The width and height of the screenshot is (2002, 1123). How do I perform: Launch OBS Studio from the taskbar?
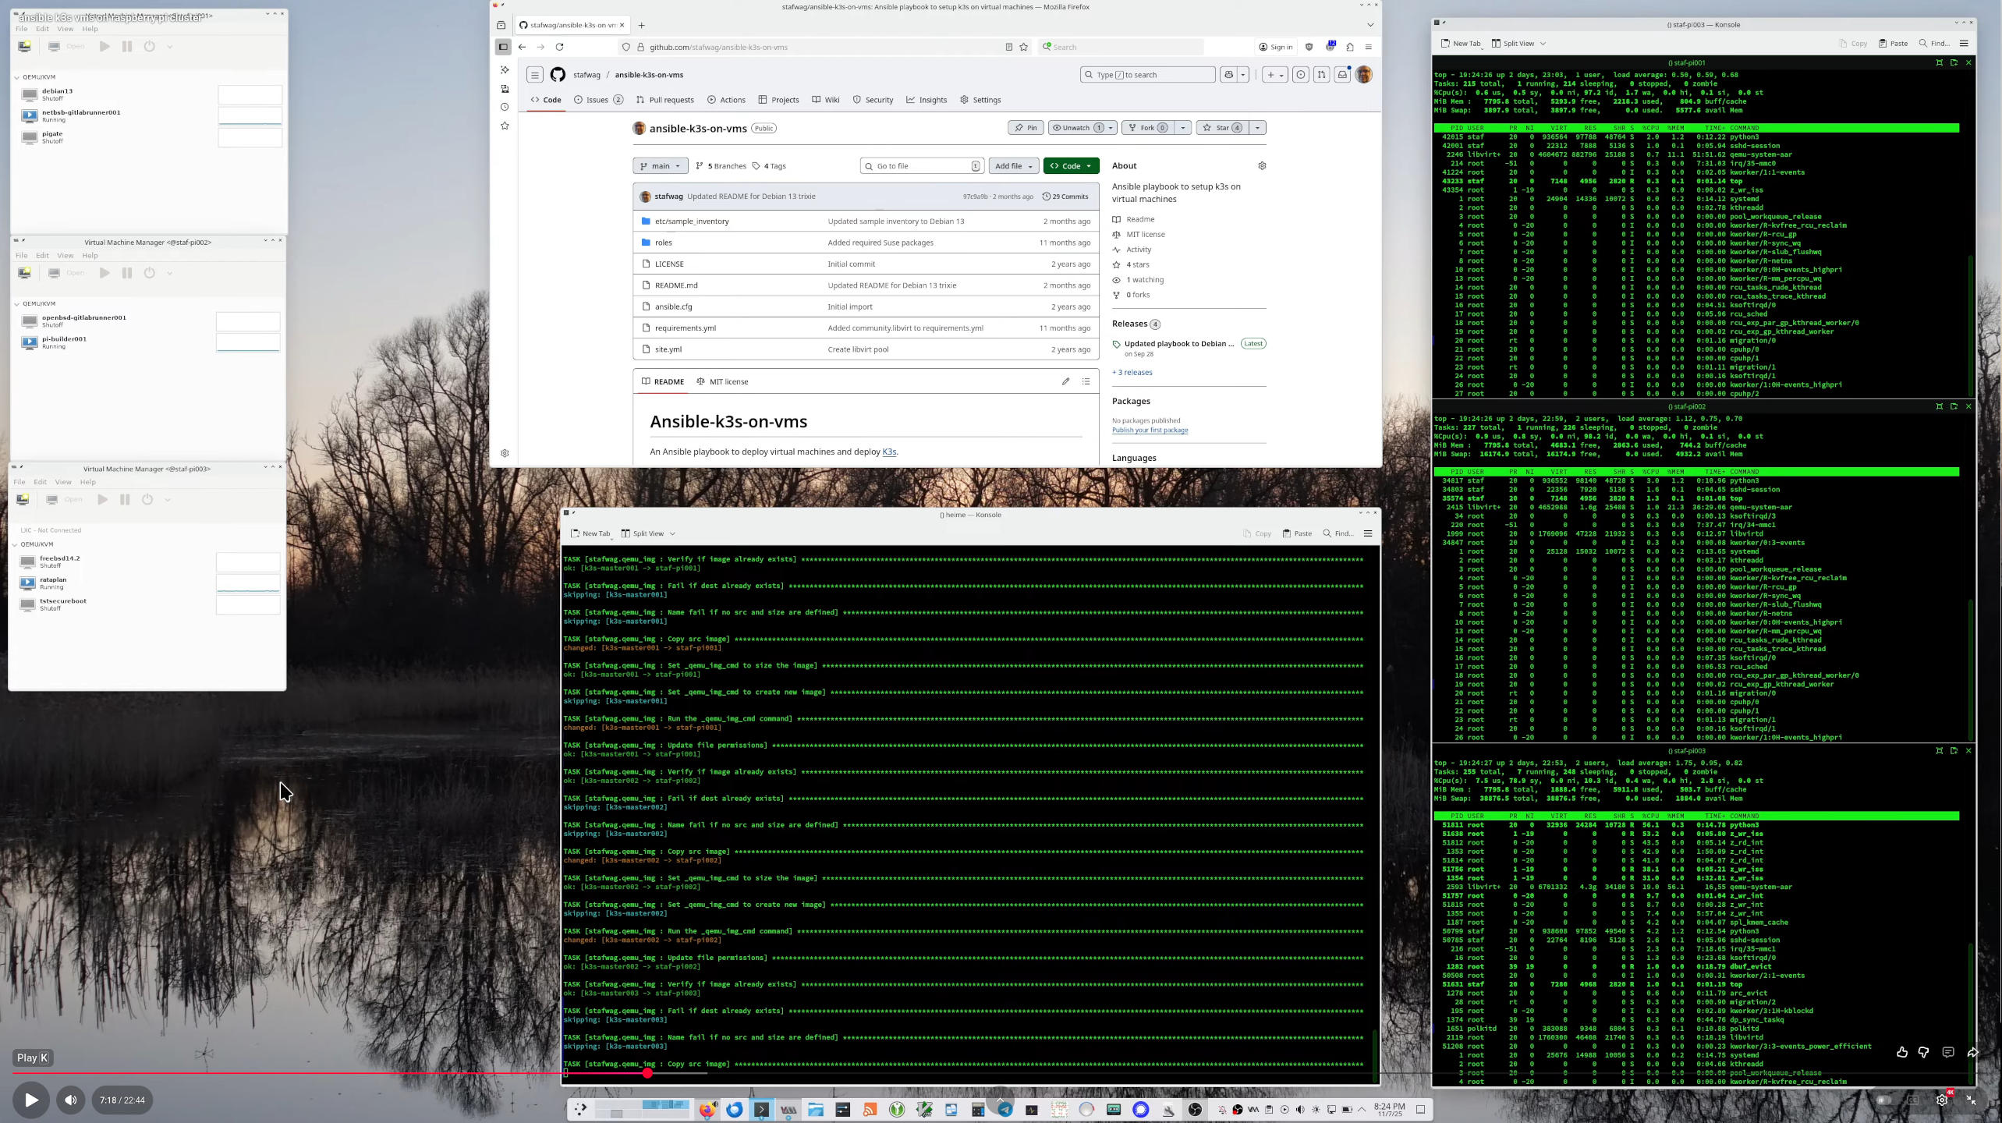[x=1194, y=1109]
